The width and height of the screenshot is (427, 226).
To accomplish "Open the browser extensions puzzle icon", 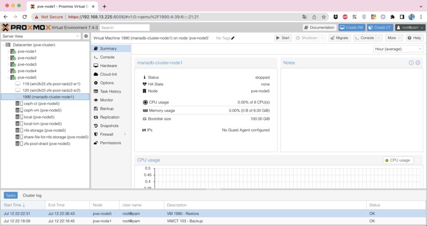I will click(x=392, y=17).
